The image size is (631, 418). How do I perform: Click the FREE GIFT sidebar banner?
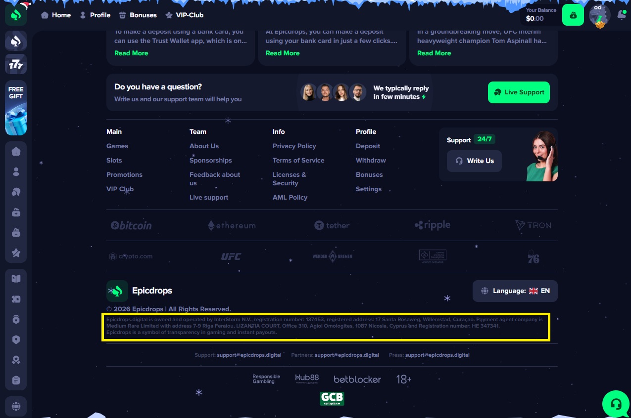tap(16, 108)
